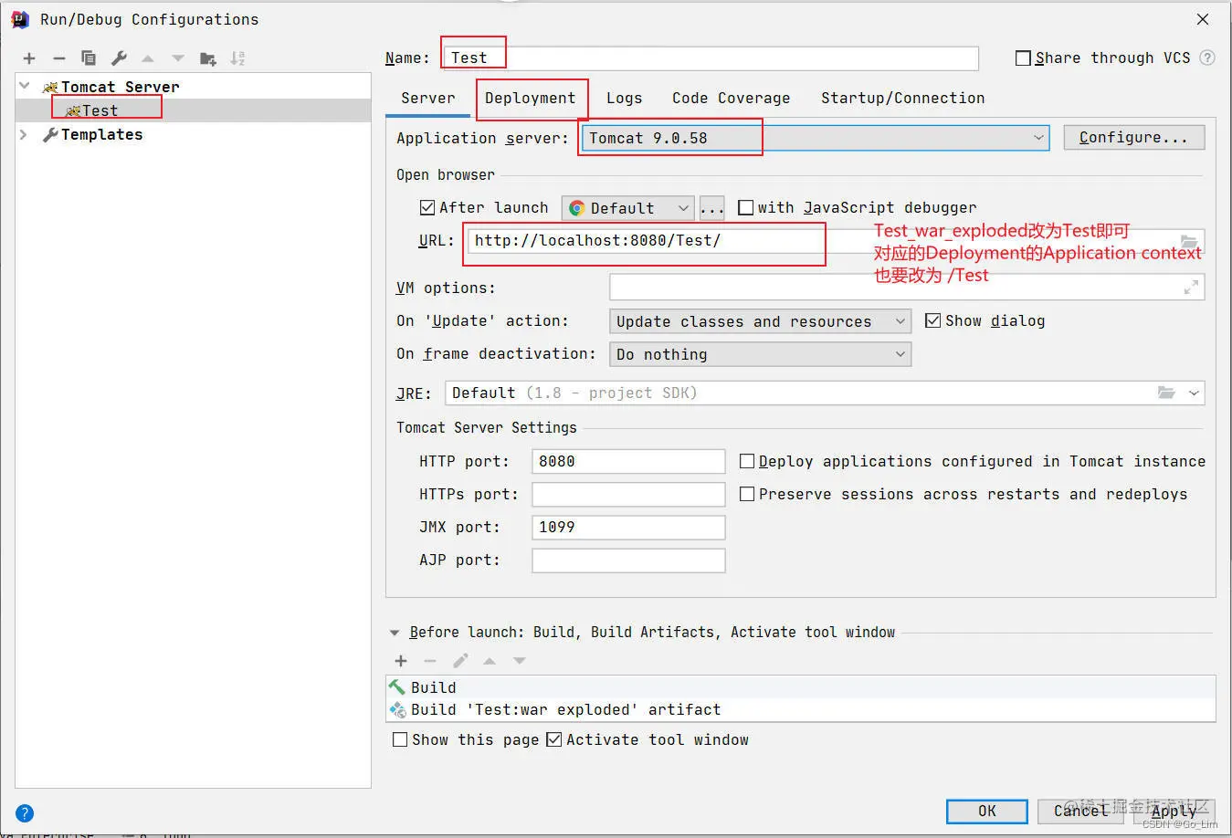Open edit defaults wrench icon
This screenshot has height=838, width=1232.
(x=119, y=58)
